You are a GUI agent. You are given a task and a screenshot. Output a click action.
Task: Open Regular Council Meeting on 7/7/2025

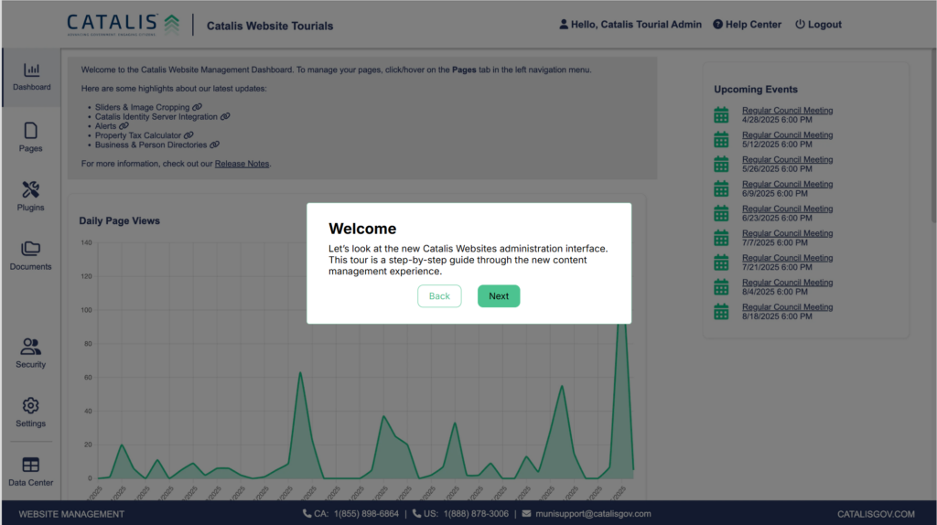[788, 233]
